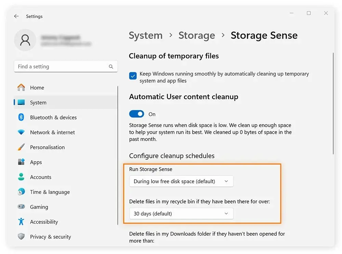
Task: Click System in the breadcrumb trail
Action: pos(146,35)
